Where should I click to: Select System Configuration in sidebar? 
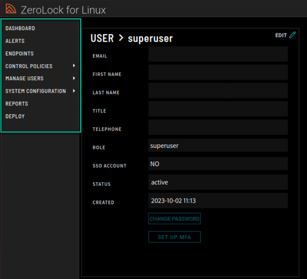pos(36,91)
